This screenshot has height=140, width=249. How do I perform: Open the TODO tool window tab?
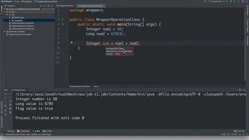pos(47,131)
